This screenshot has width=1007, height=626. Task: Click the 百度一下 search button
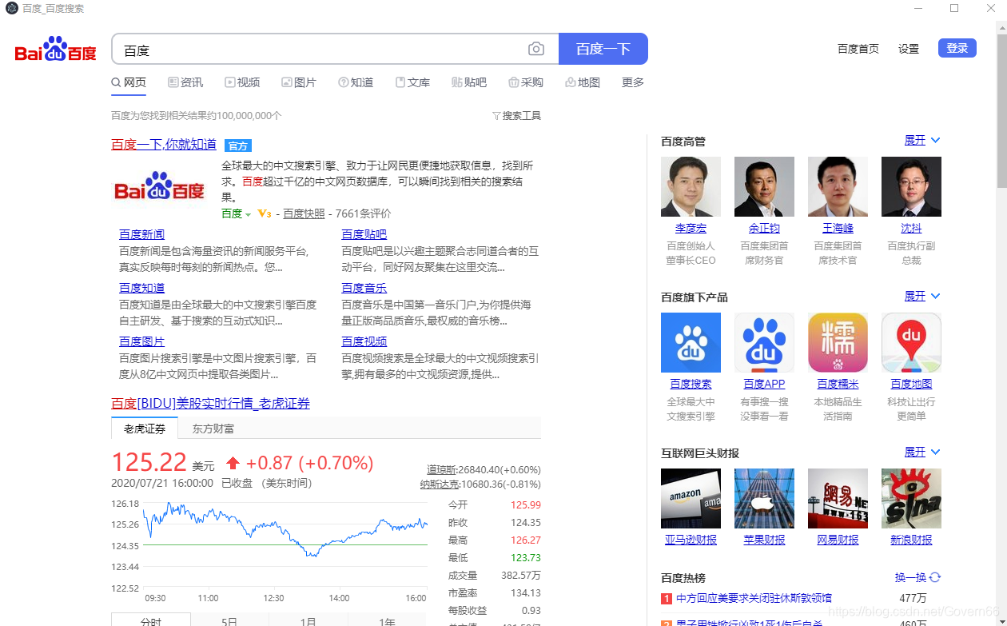click(x=603, y=49)
